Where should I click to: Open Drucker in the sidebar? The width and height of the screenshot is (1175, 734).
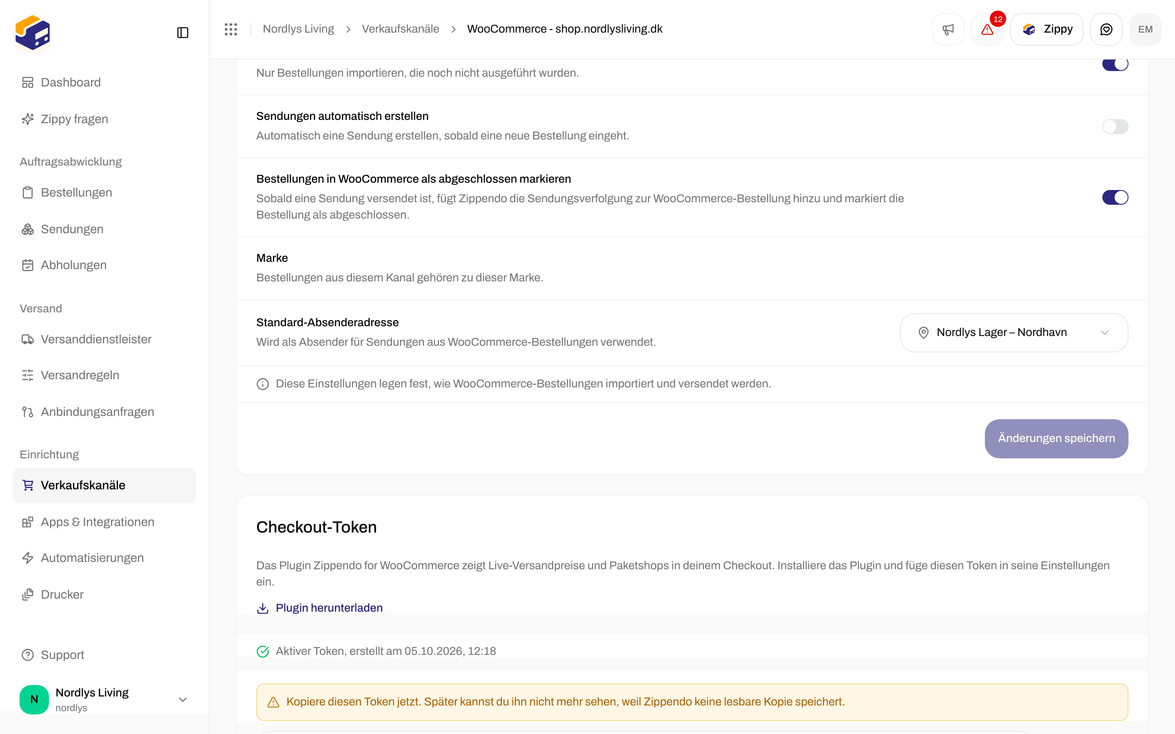click(104, 595)
